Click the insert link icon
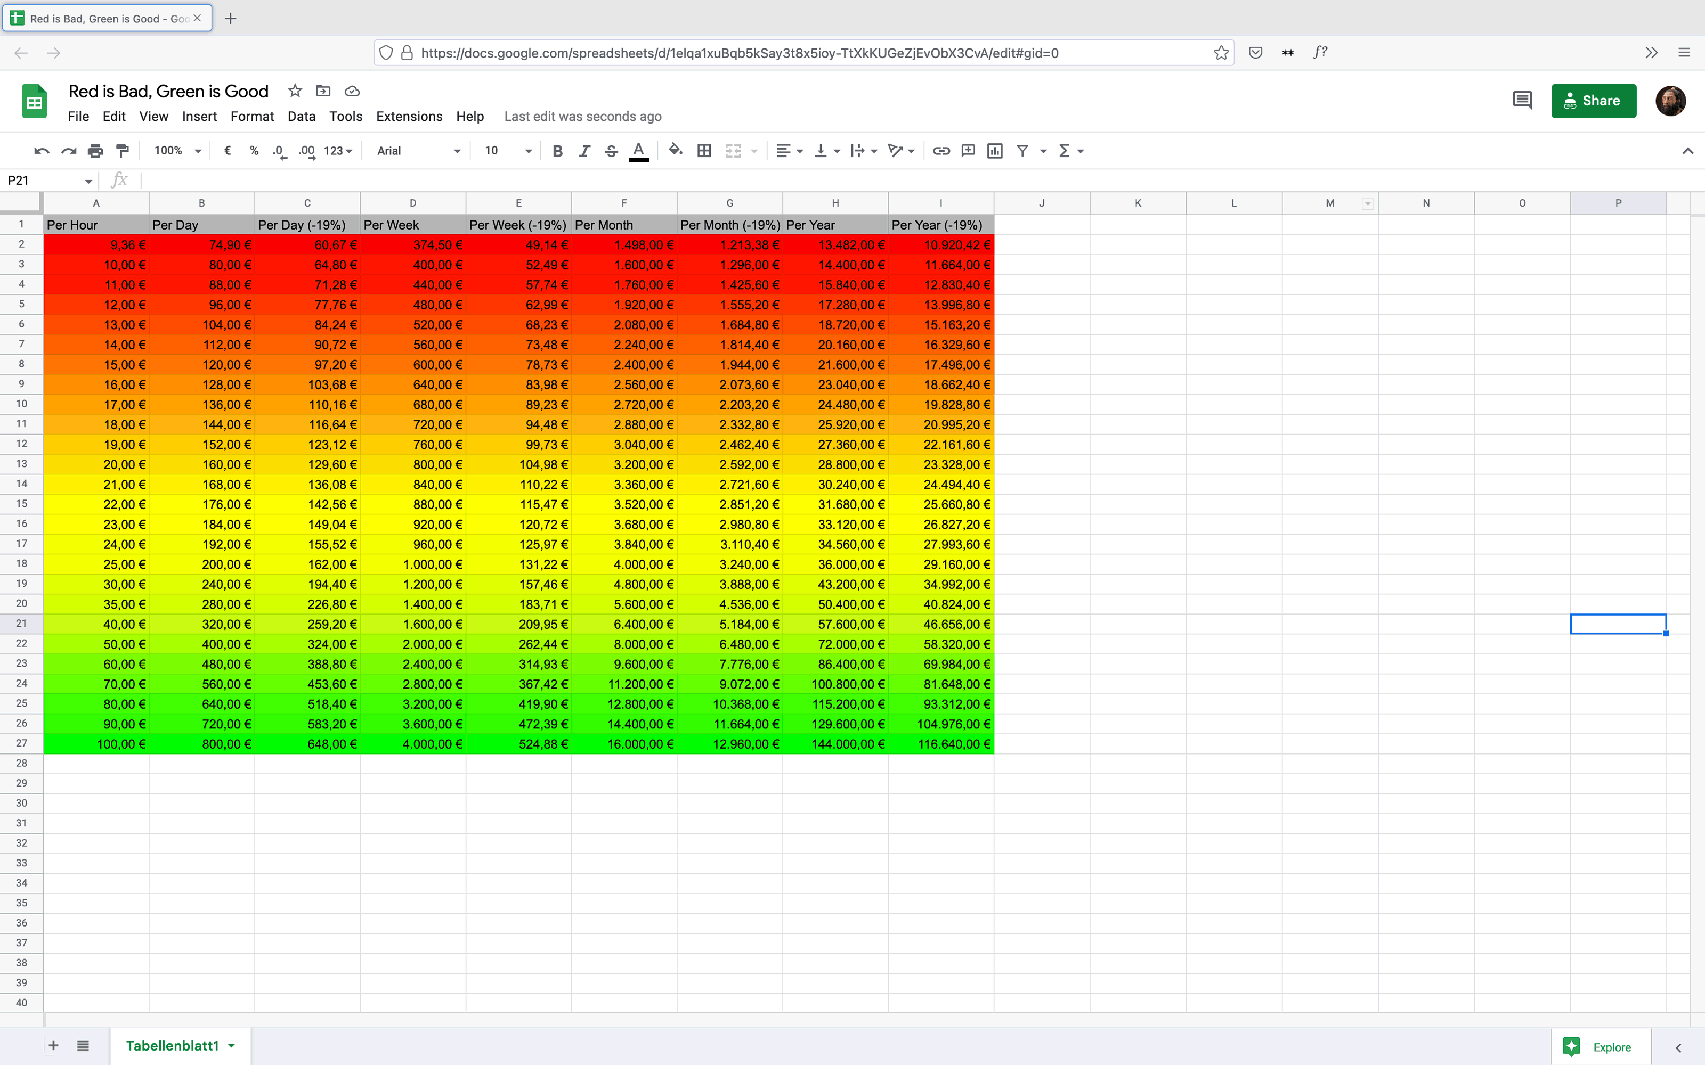Screen dimensions: 1705x1065 [x=941, y=151]
